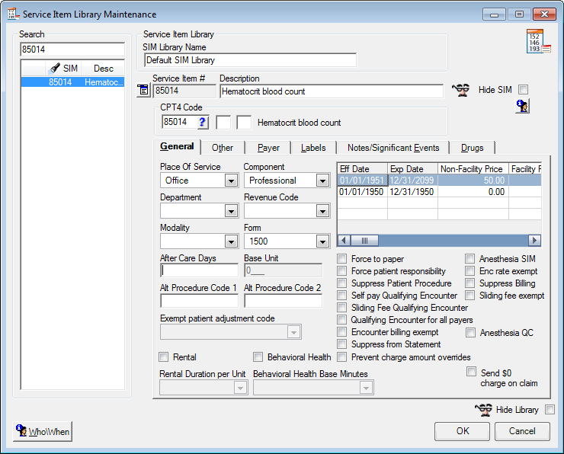564x454 pixels.
Task: Expand the Revenue Code dropdown
Action: coord(322,211)
